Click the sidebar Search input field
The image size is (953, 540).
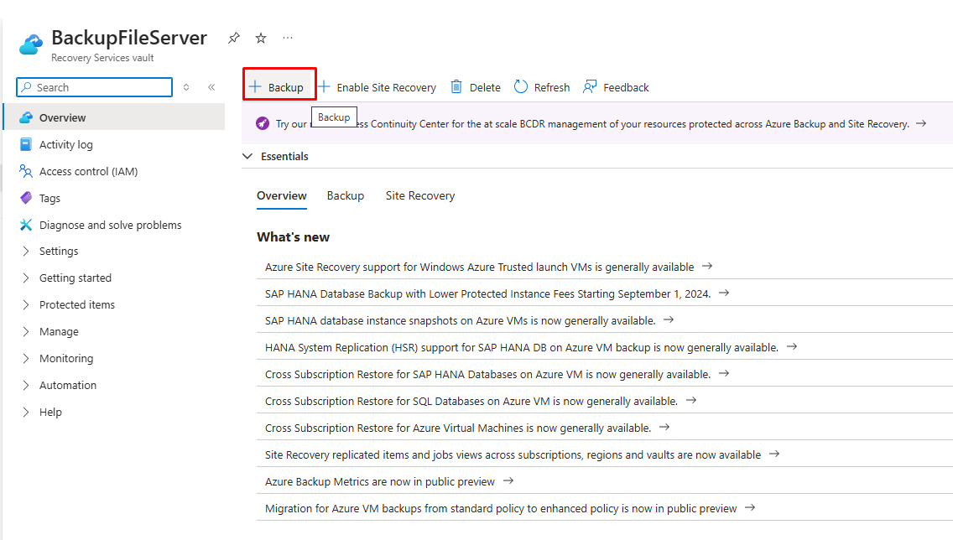pyautogui.click(x=94, y=87)
